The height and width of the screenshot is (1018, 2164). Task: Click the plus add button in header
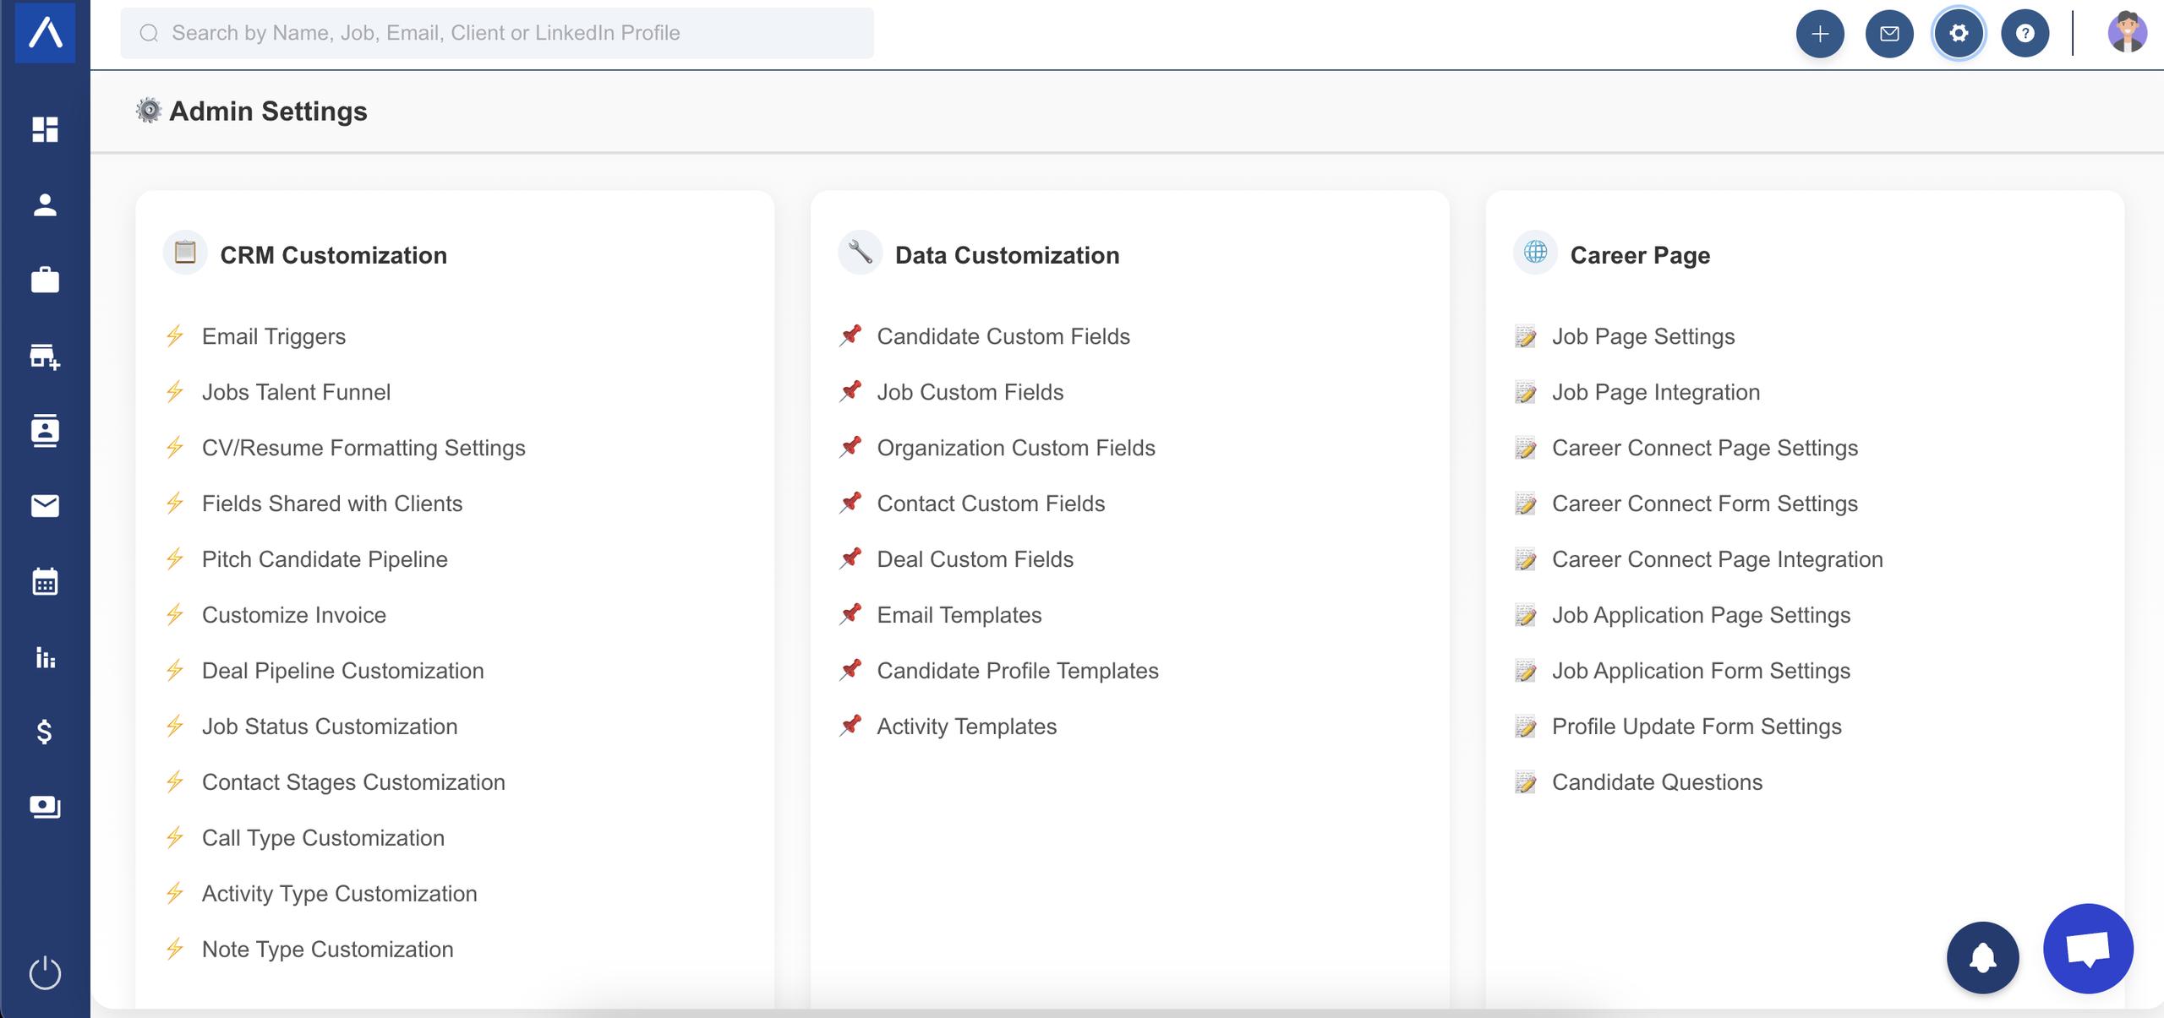coord(1820,34)
